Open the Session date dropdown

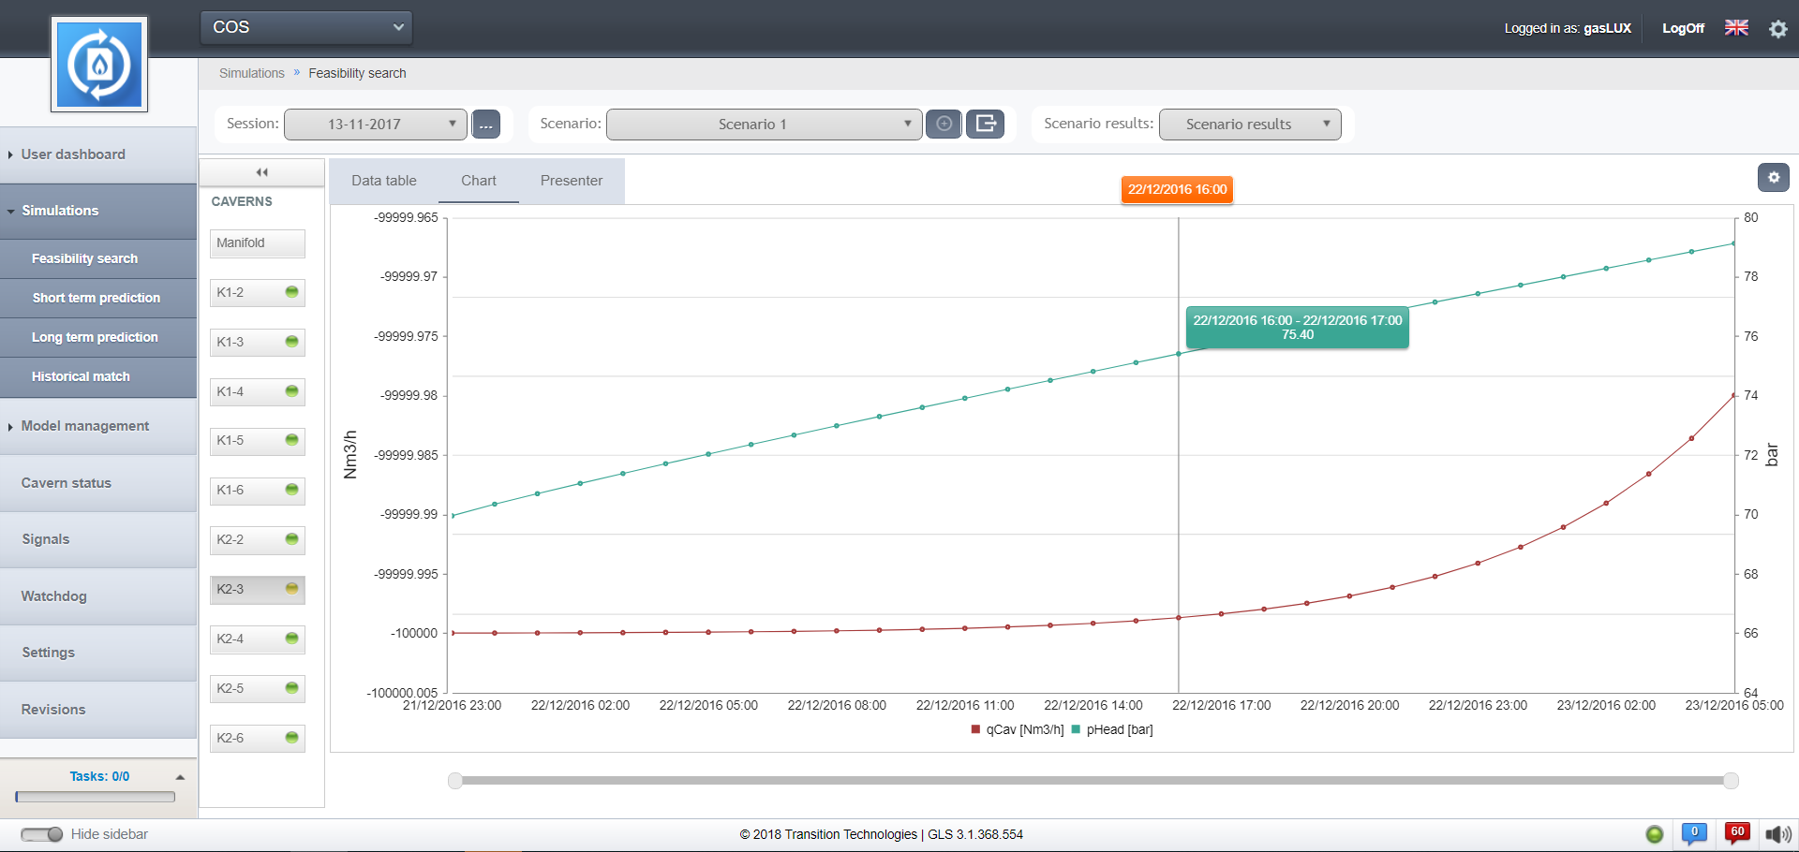tap(375, 124)
